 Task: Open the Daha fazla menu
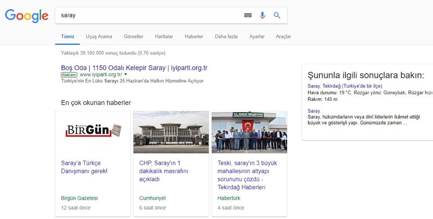click(x=226, y=36)
